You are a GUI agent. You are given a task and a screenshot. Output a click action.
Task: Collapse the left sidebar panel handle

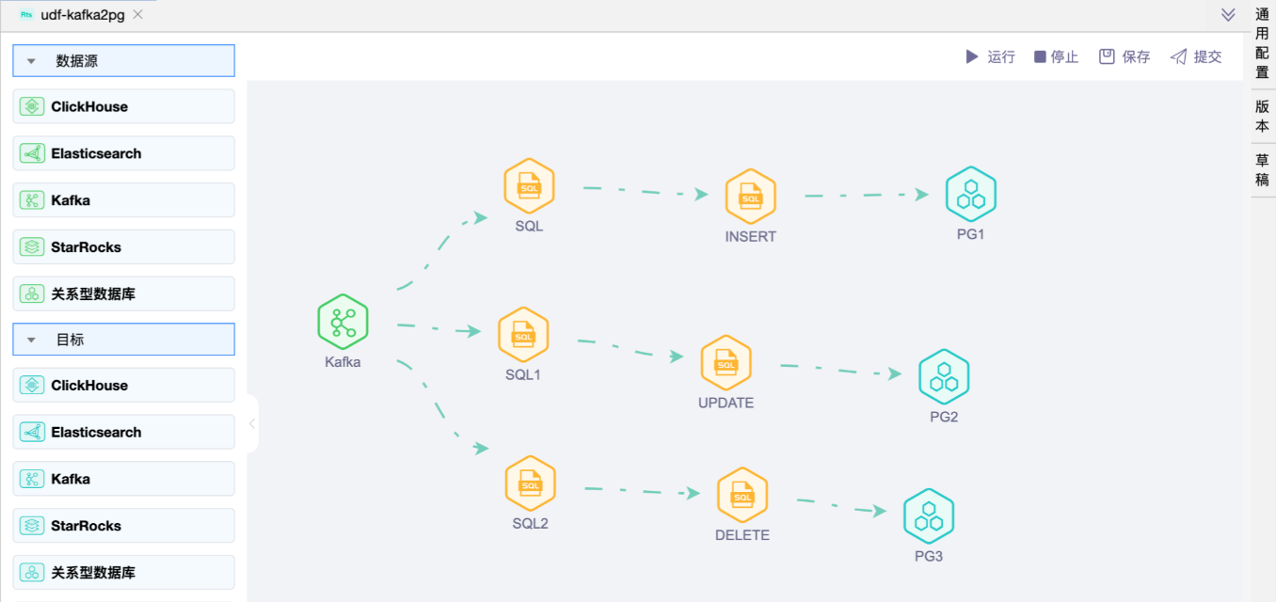251,424
